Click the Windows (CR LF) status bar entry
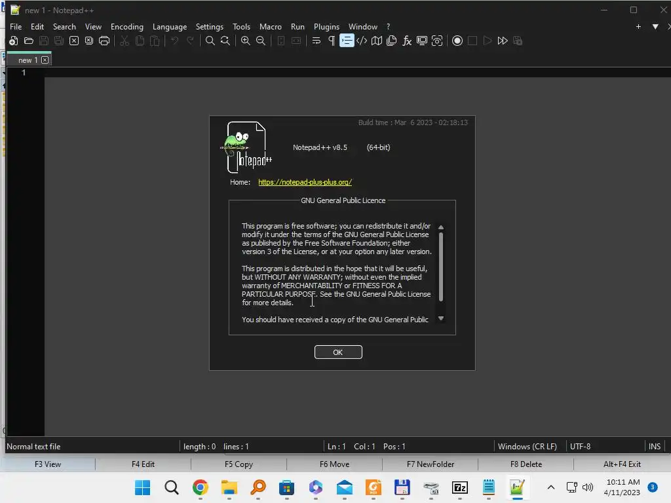Screen dimensions: 671x503 pyautogui.click(x=527, y=446)
